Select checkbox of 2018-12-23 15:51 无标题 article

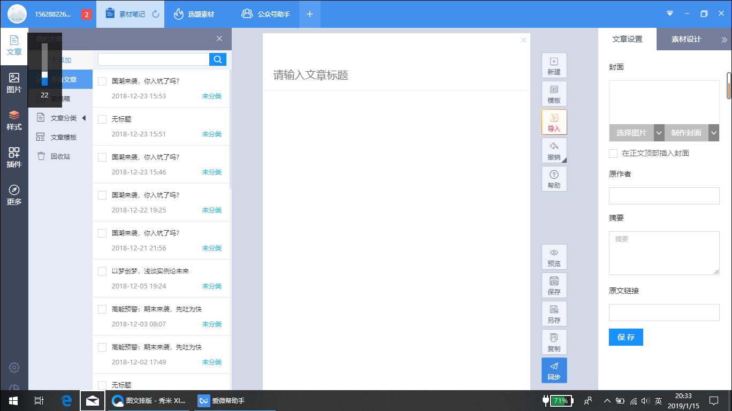point(102,119)
